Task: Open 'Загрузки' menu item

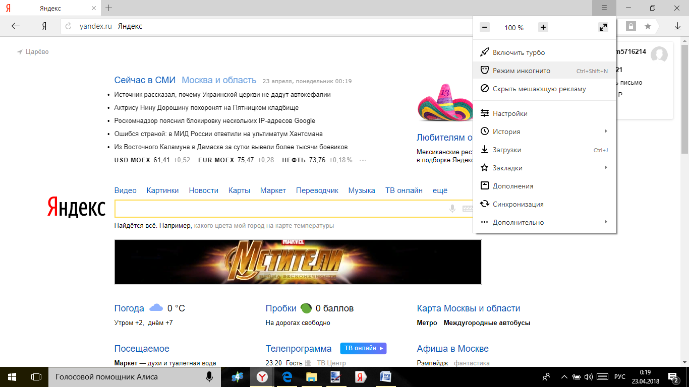Action: 545,150
